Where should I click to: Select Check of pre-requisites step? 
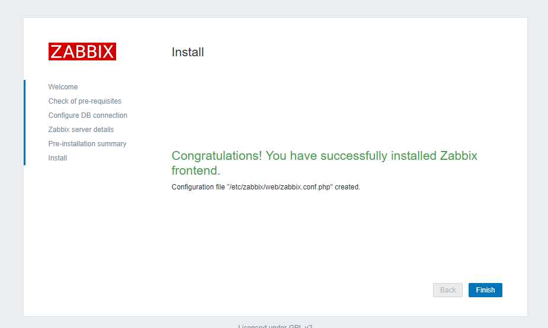pos(85,101)
